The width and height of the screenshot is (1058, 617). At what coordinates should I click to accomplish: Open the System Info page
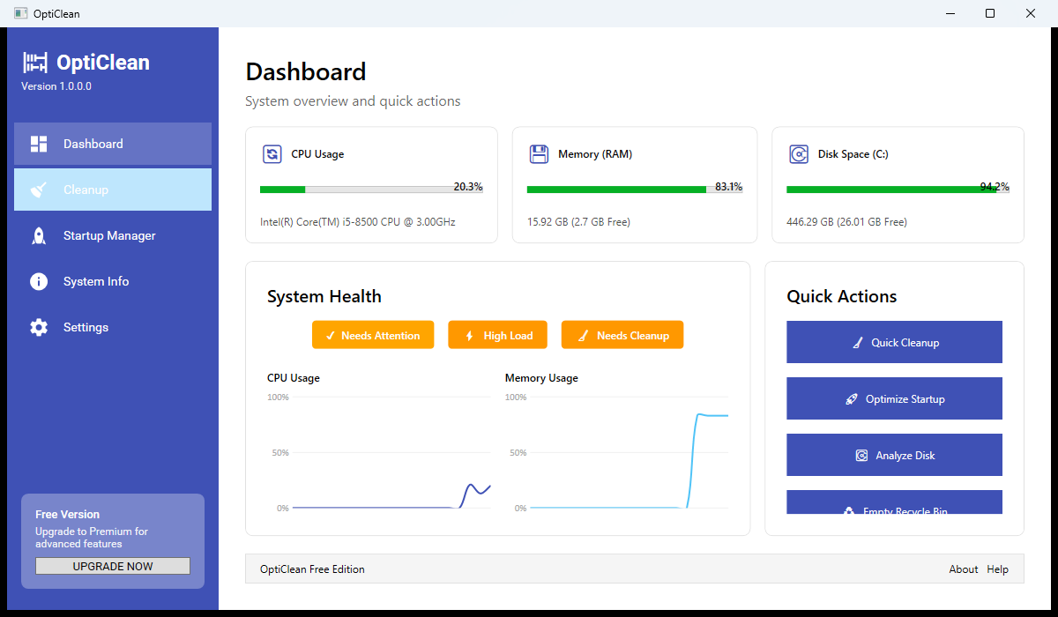coord(113,281)
